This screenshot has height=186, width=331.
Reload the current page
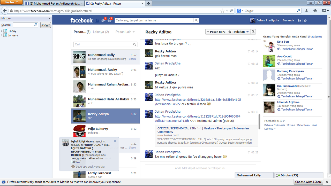point(231,11)
